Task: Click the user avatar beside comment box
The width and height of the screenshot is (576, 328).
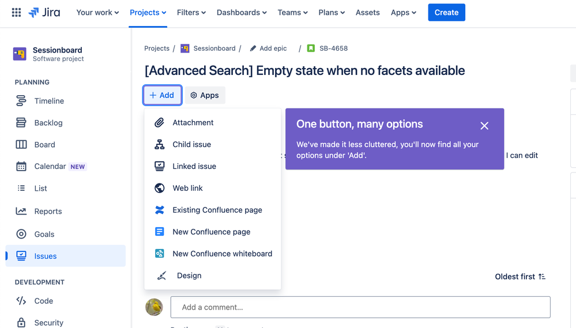Action: pos(154,307)
